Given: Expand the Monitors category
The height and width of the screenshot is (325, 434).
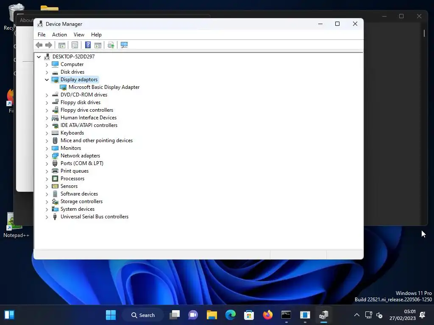Looking at the screenshot, I should point(47,149).
